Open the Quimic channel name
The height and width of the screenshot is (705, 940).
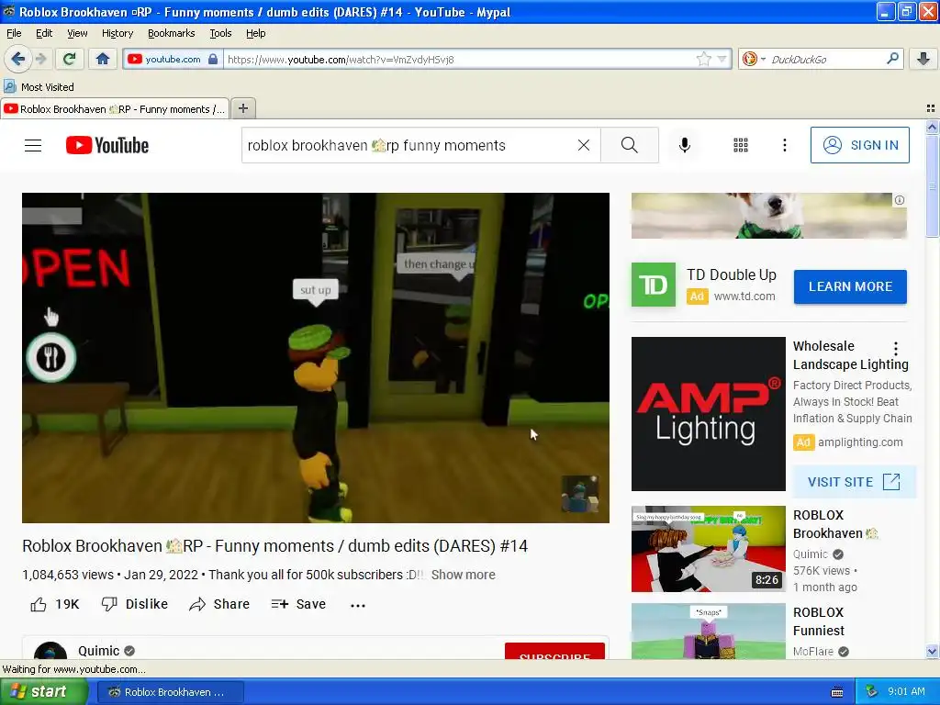point(99,651)
